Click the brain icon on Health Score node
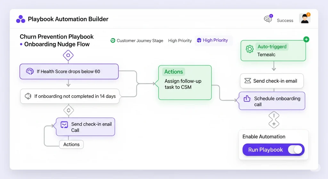The image size is (328, 179). [x=30, y=71]
